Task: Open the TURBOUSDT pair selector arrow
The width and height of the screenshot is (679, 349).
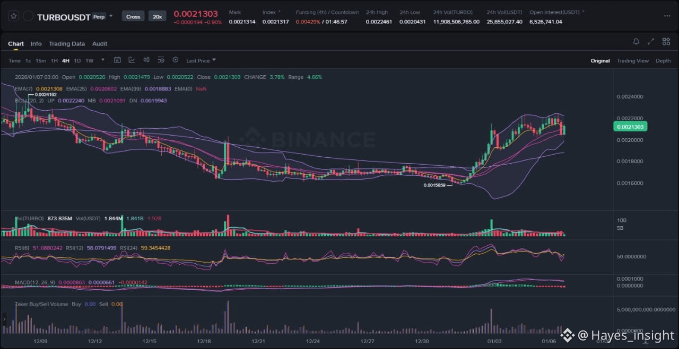Action: click(x=111, y=16)
